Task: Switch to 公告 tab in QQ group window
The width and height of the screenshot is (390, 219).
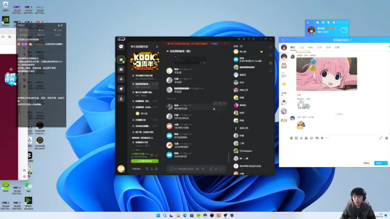Action: click(302, 47)
